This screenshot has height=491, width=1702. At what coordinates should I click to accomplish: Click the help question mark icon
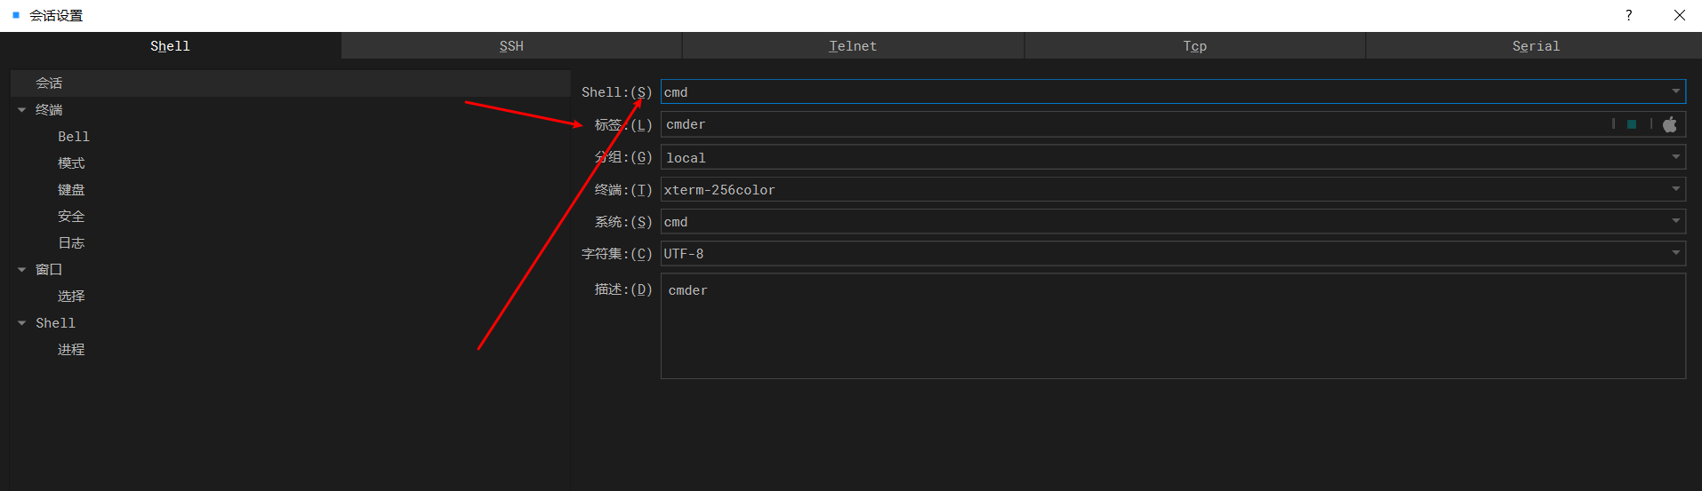point(1628,15)
